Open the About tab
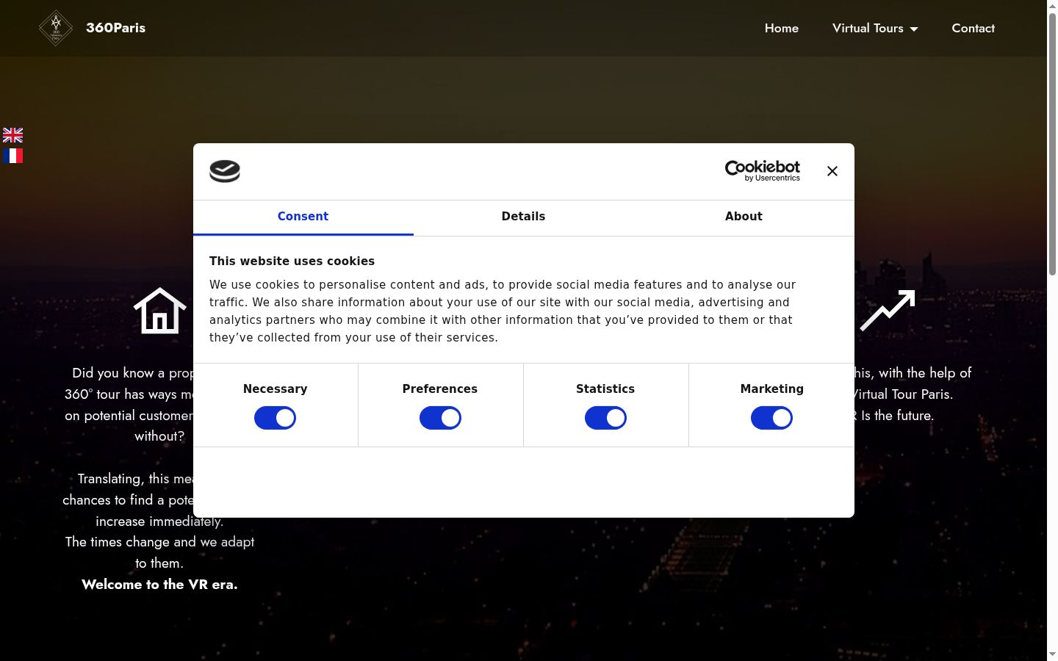The width and height of the screenshot is (1058, 661). coord(744,217)
